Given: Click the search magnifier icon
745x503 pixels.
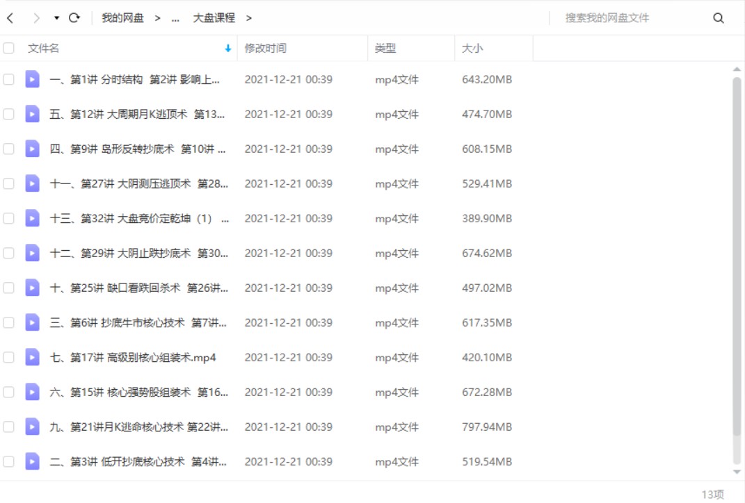Looking at the screenshot, I should 719,18.
